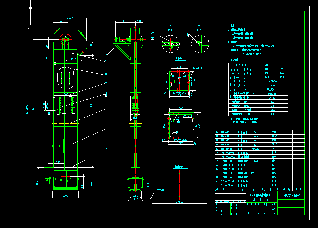
Task: Select the 940 dimension on the foundation plan
Action: [x=148, y=185]
